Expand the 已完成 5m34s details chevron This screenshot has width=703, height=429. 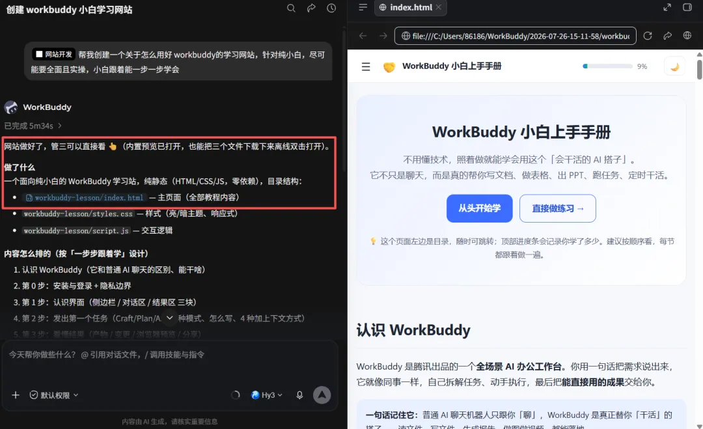(x=60, y=126)
